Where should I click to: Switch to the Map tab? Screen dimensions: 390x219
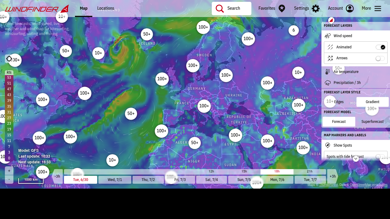tap(83, 9)
